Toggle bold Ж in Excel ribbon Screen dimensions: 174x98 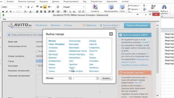click(x=3, y=11)
